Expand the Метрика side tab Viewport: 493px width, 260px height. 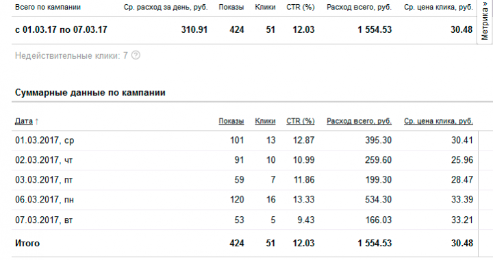click(x=485, y=21)
